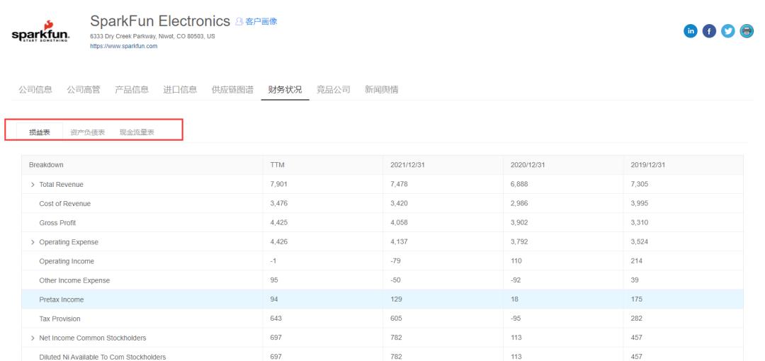Select the 财务状况 tab
The width and height of the screenshot is (765, 361).
tap(285, 90)
